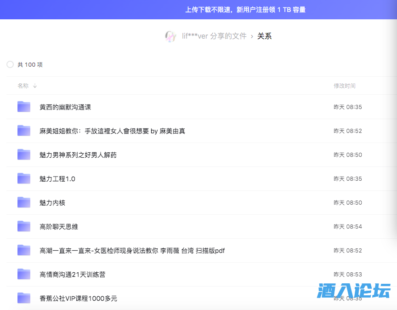
Task: Select the folder icon for 高阶聊天思维
Action: click(23, 226)
